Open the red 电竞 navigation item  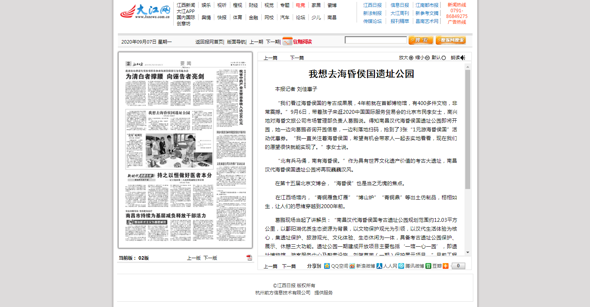click(300, 5)
